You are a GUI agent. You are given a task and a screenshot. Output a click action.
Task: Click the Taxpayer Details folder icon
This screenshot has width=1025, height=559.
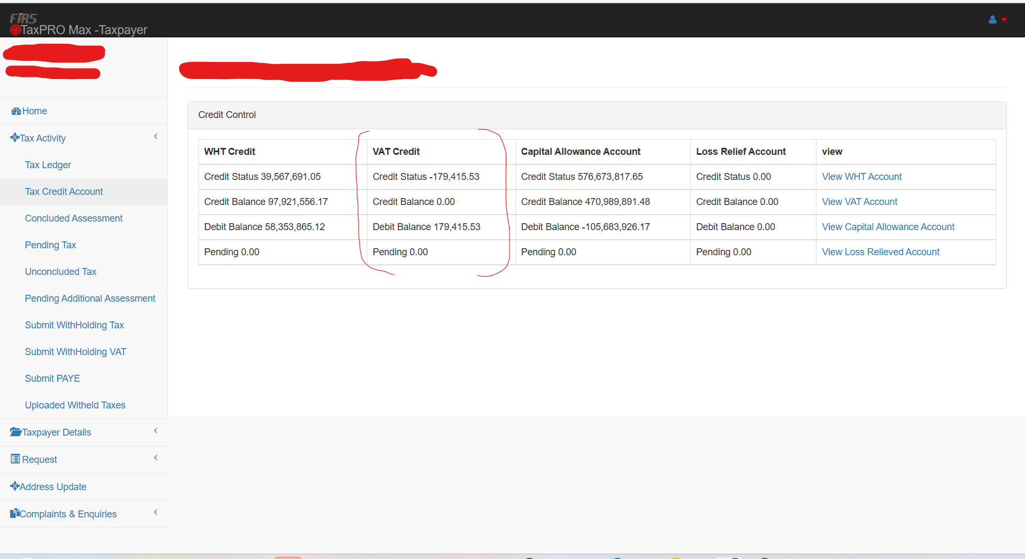[16, 432]
